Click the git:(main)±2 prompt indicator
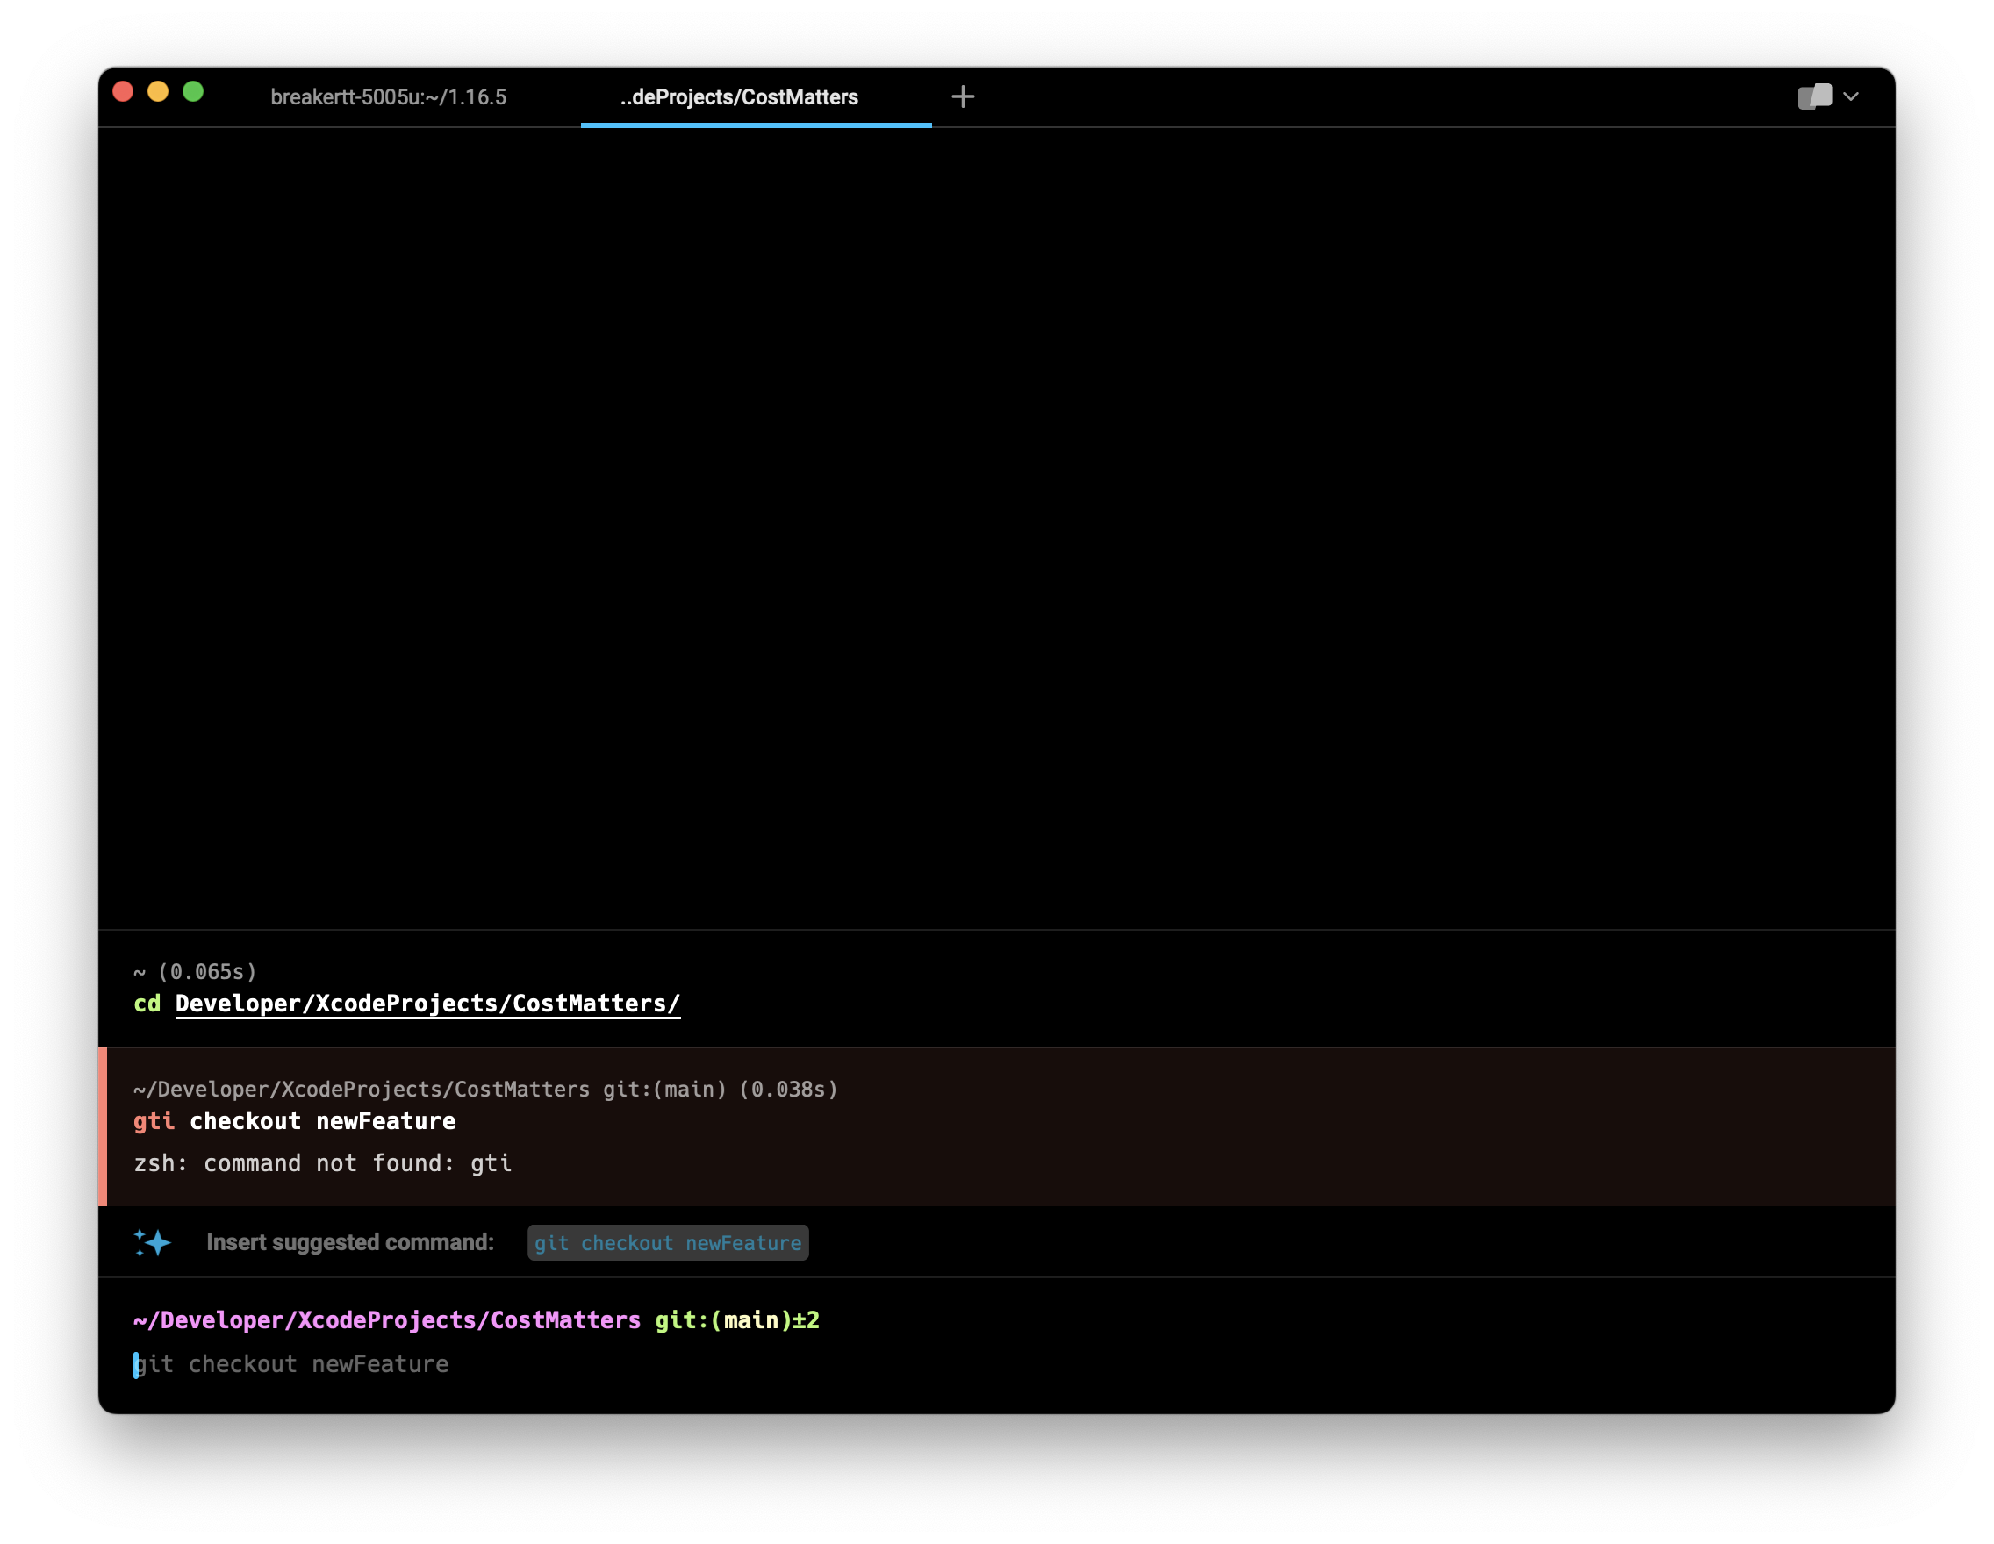 (737, 1319)
